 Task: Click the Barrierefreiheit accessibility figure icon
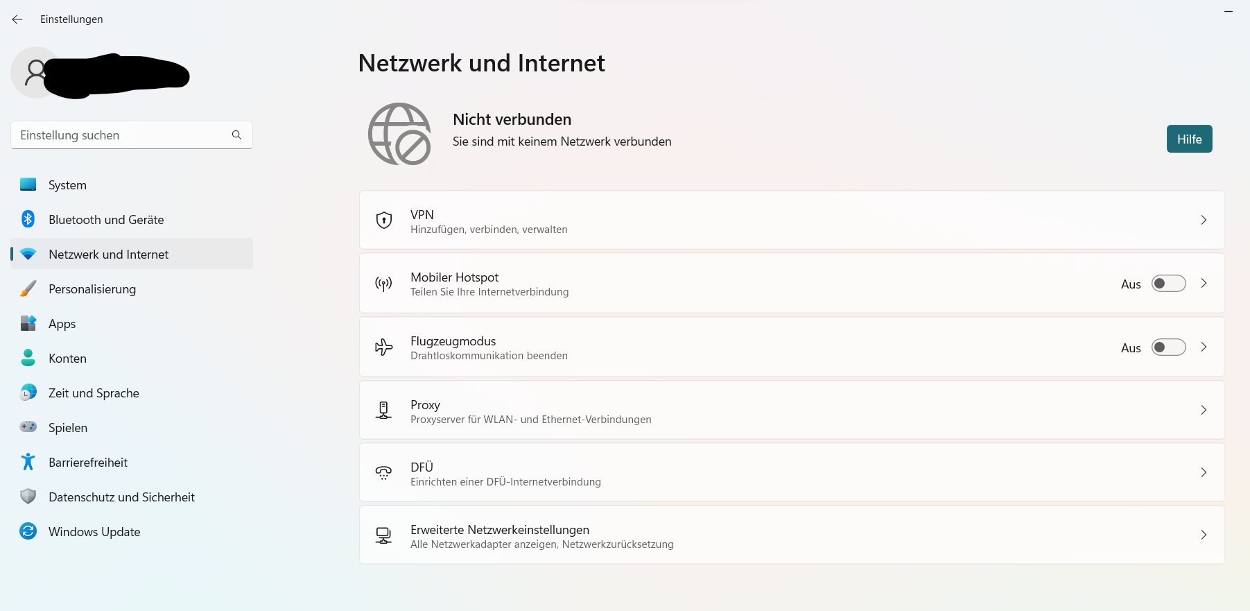pos(28,462)
